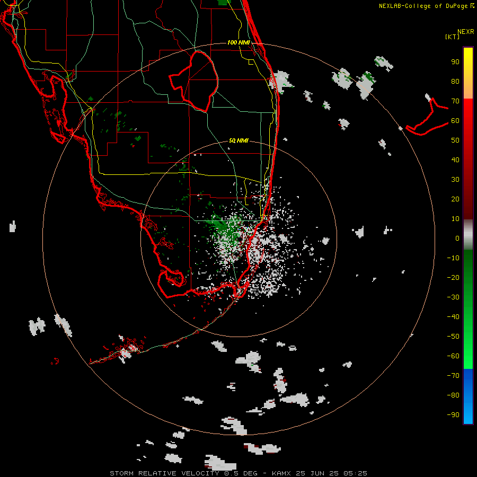
Task: Click the Lake Okeechobee outline on map
Action: click(x=194, y=81)
